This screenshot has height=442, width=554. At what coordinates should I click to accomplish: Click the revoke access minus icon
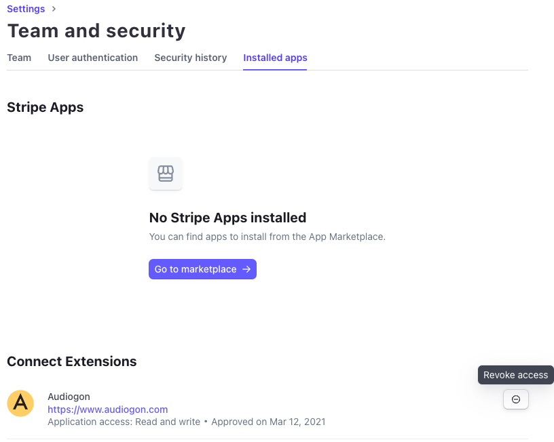point(516,399)
